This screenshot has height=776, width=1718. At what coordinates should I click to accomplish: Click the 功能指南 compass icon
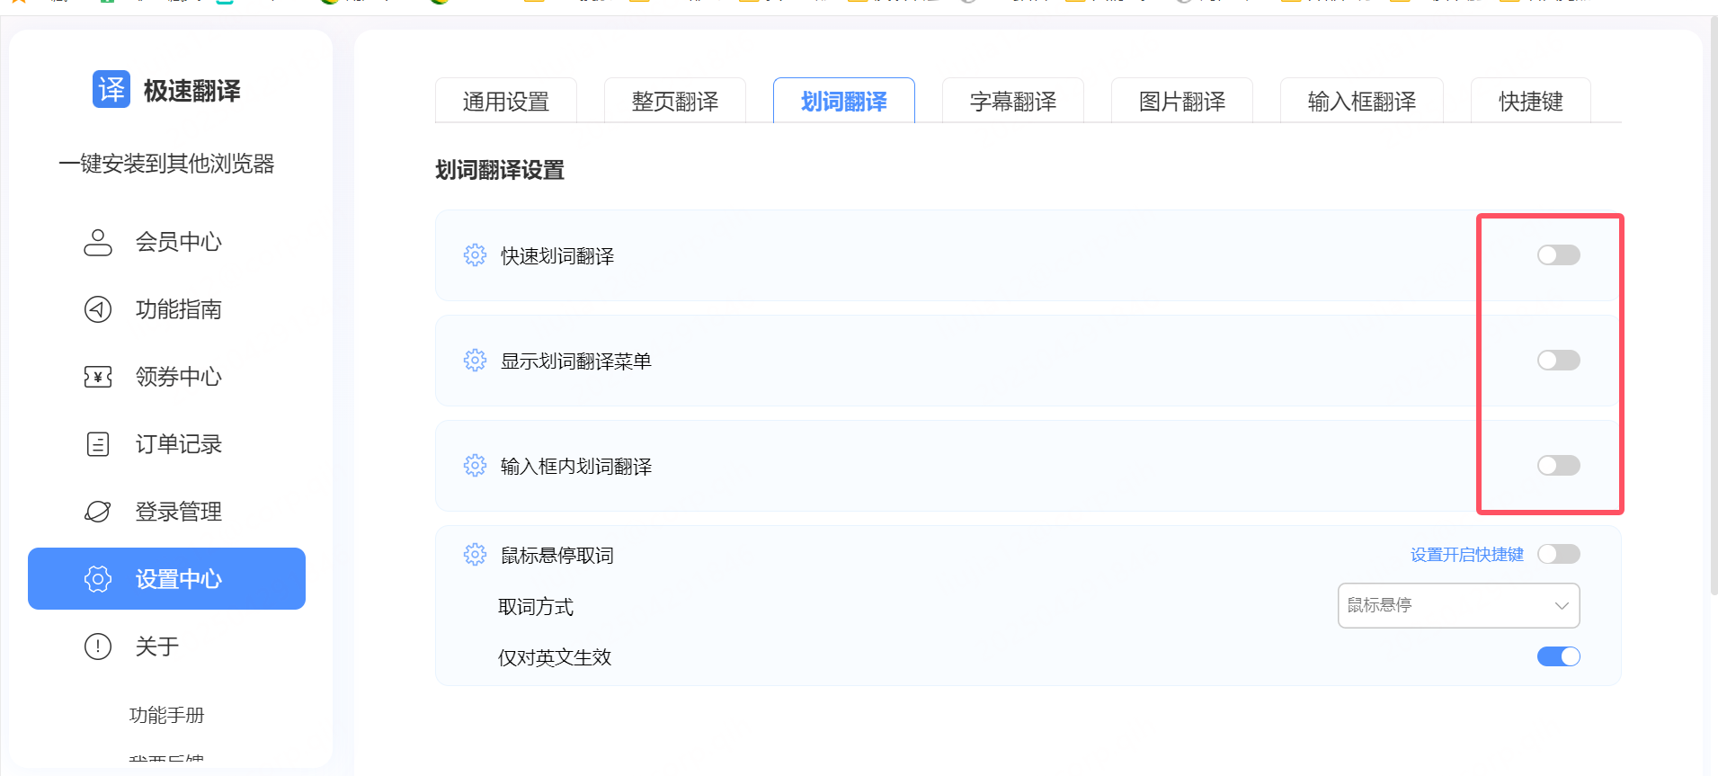[x=98, y=309]
